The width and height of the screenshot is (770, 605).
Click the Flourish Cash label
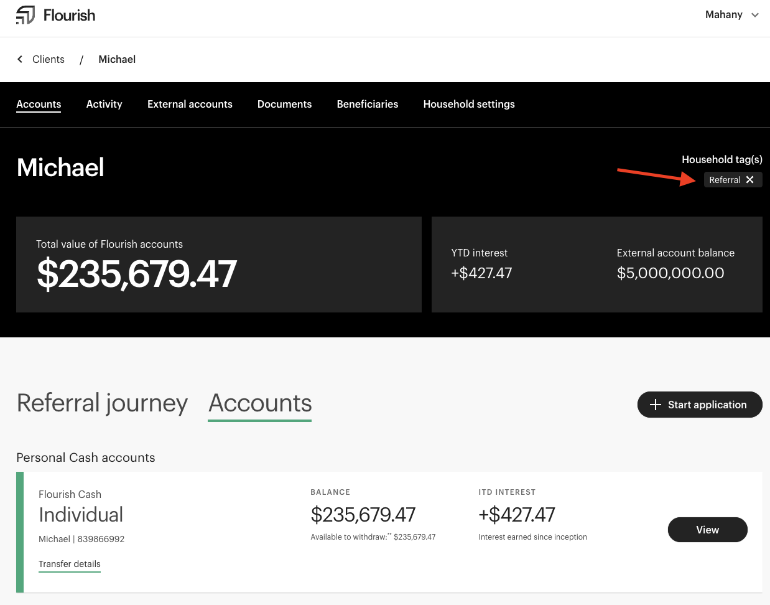(x=70, y=494)
